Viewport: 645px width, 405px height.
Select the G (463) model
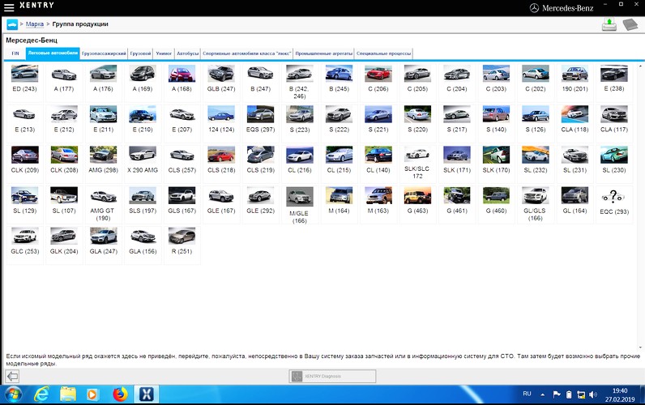pos(417,203)
